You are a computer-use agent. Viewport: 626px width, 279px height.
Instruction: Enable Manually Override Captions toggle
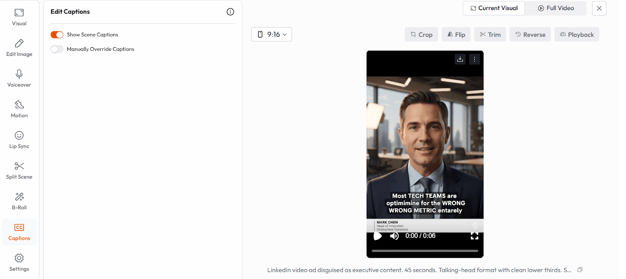[x=57, y=49]
